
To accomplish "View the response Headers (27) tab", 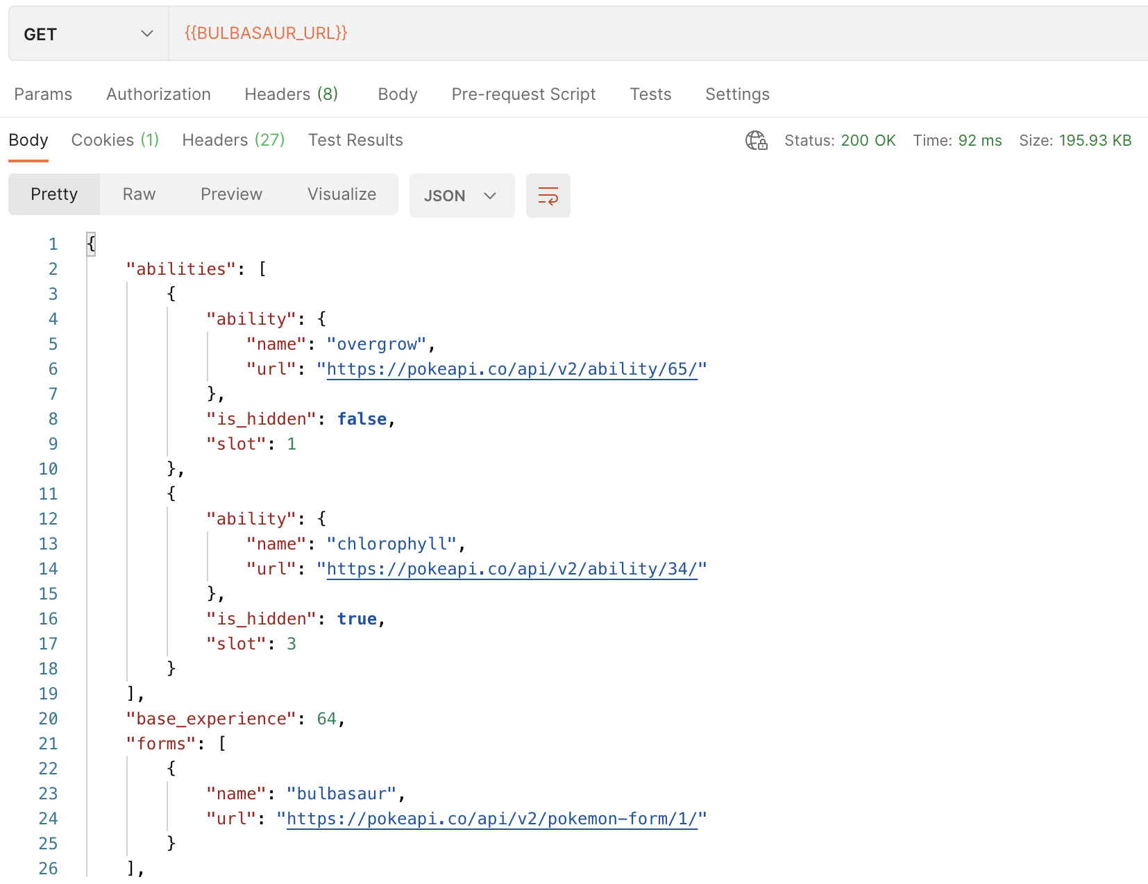I will point(233,140).
